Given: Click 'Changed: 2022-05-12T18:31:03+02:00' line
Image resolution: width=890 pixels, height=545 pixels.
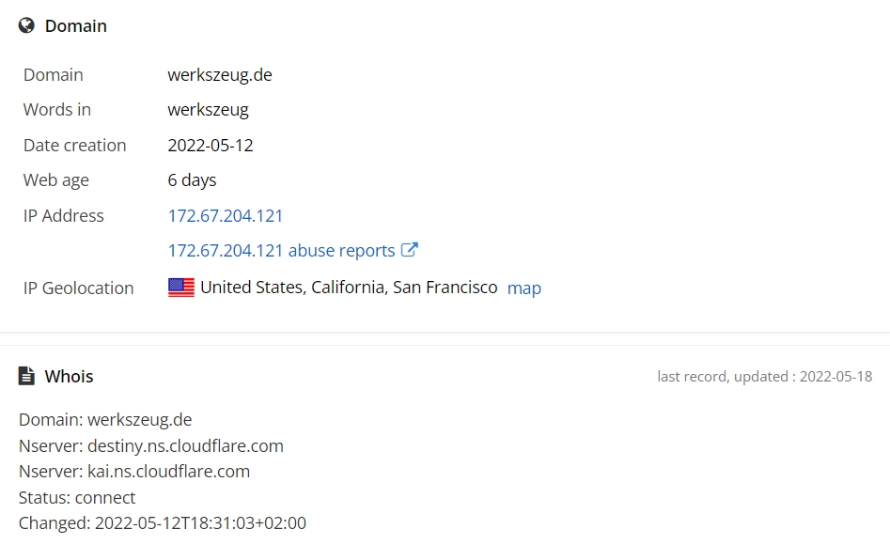Looking at the screenshot, I should click(163, 522).
